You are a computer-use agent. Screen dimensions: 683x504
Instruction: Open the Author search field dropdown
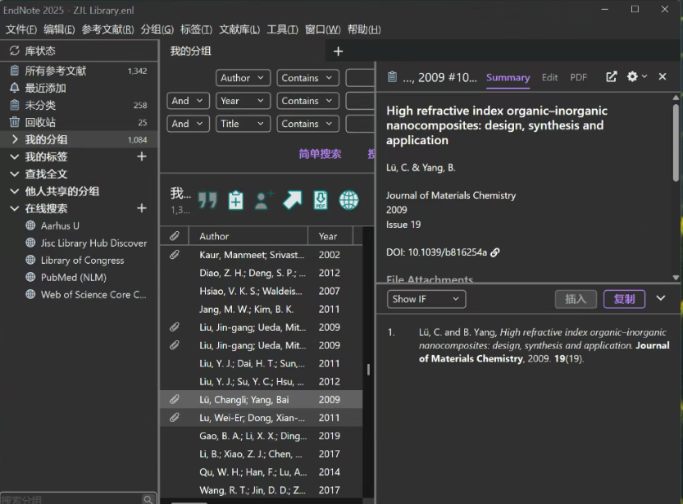[x=243, y=78]
